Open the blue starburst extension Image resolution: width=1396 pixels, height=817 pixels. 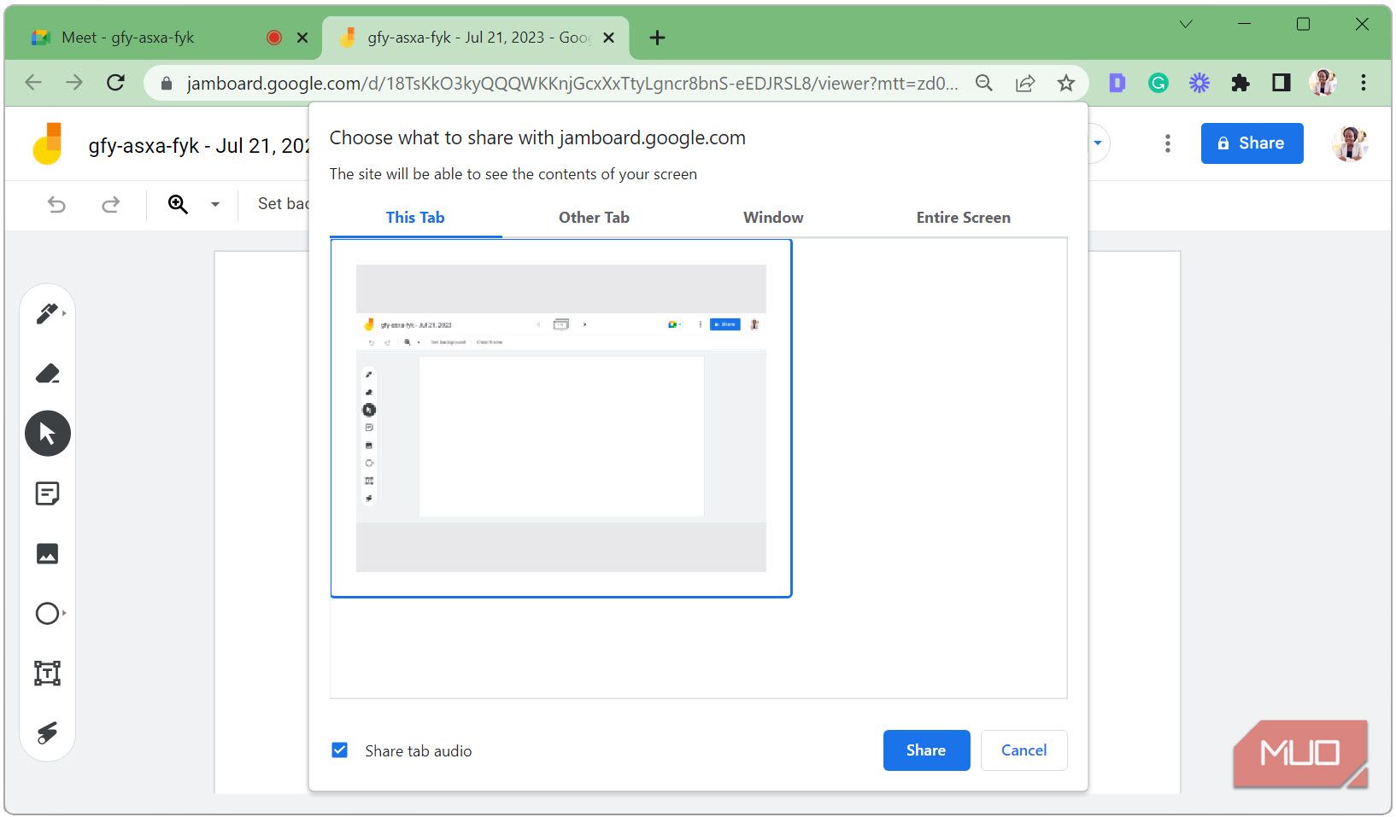[x=1200, y=83]
